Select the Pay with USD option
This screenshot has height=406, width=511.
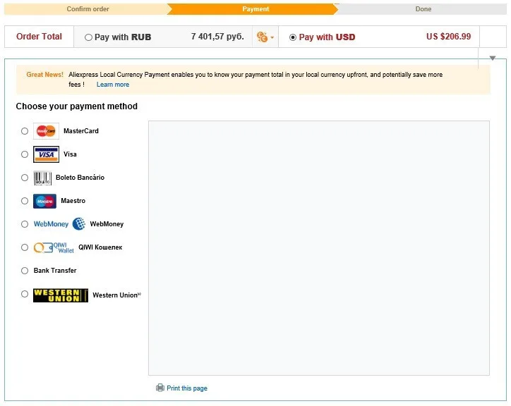click(x=293, y=37)
